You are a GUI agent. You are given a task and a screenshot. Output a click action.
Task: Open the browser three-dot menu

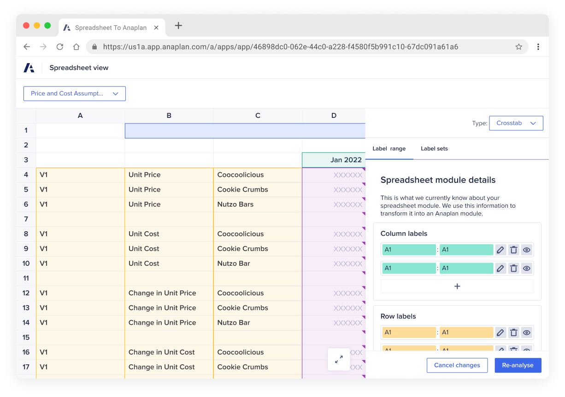[538, 47]
